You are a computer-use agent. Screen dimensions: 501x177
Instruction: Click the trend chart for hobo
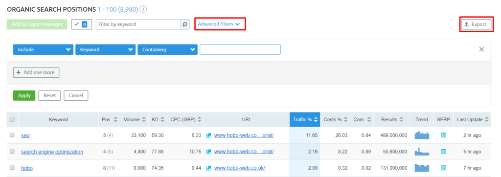(422, 168)
